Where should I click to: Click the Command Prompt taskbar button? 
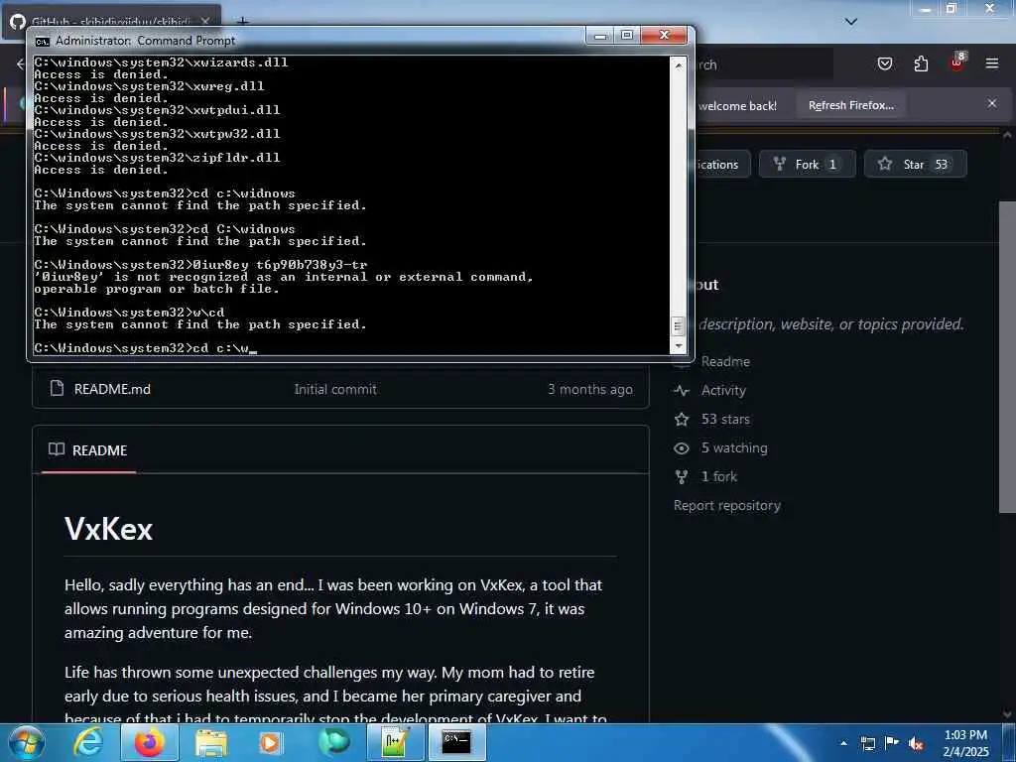point(456,742)
